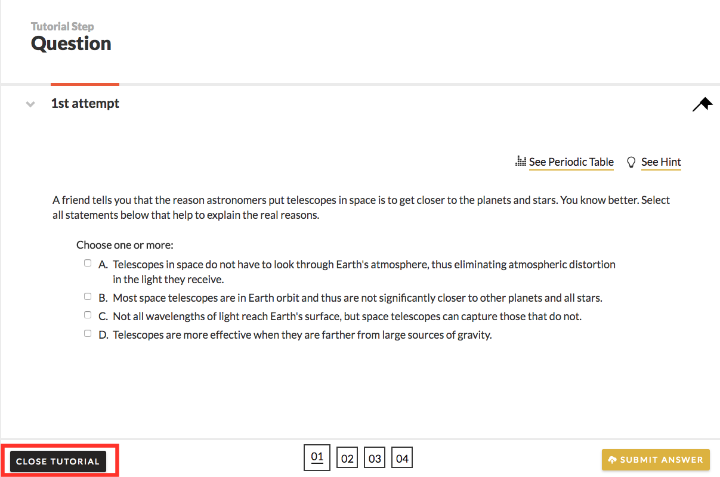Screen dimensions: 720x477
Task: Check answer option A about atmospheric distortion
Action: coord(88,263)
